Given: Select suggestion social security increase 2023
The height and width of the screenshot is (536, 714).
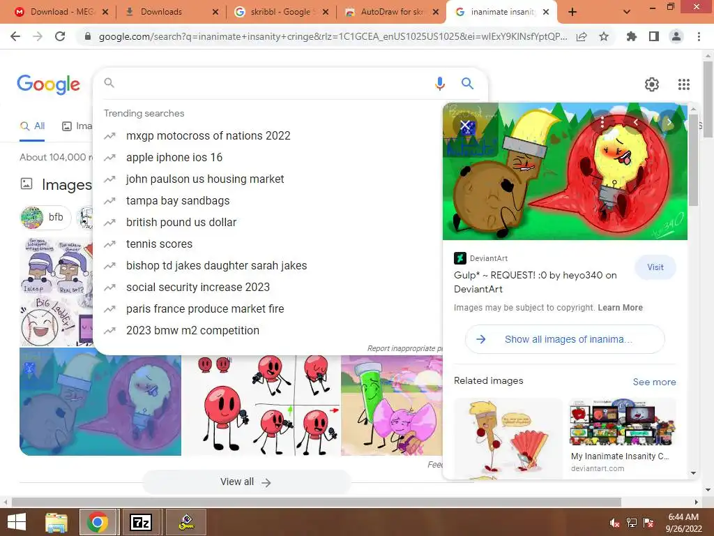Looking at the screenshot, I should (197, 287).
